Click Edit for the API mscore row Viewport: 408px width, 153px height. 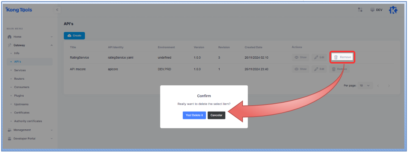coord(319,69)
